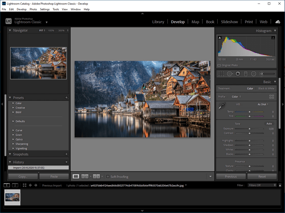Set Treatment to Black & White
This screenshot has height=213, width=285.
coord(266,89)
